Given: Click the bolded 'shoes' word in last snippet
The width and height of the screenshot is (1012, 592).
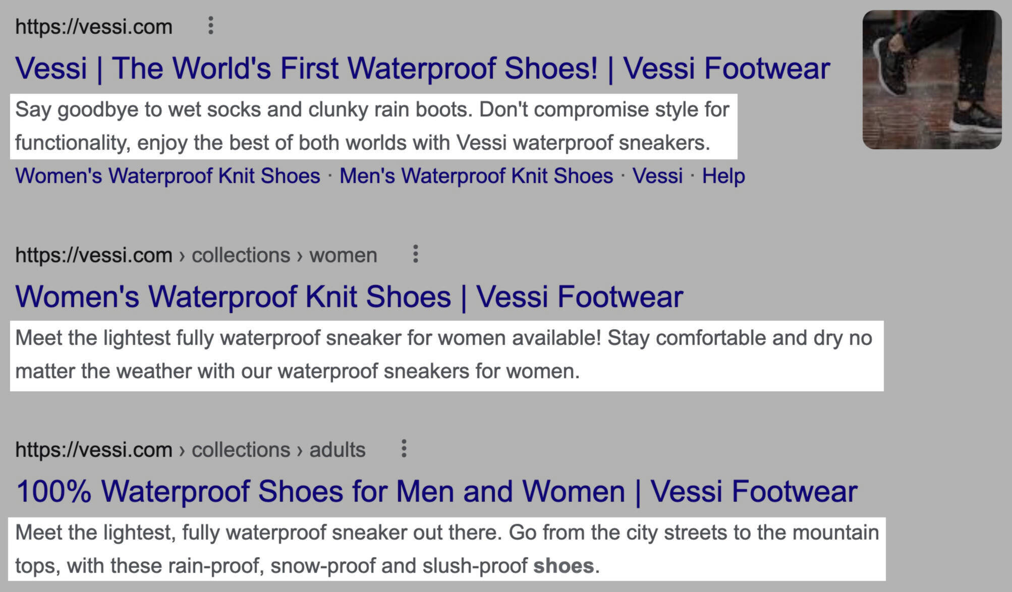Looking at the screenshot, I should [564, 566].
